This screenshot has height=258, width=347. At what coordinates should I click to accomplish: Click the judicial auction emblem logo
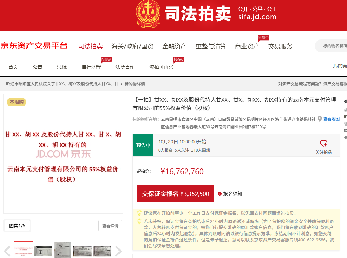click(148, 14)
